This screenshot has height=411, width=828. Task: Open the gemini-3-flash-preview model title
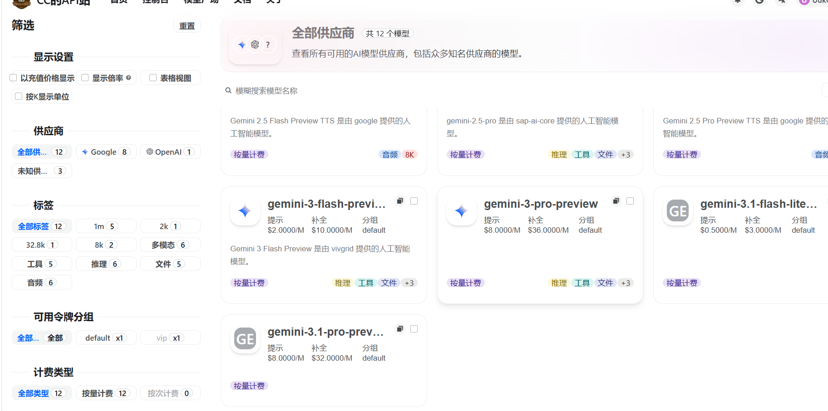coord(326,204)
